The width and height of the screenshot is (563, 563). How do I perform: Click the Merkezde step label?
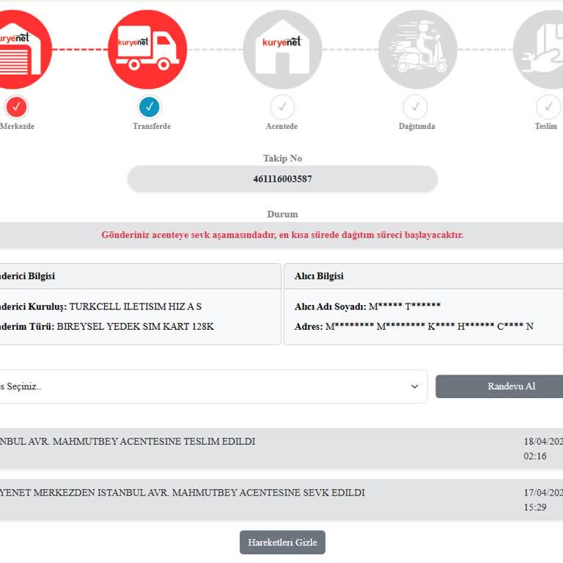18,126
